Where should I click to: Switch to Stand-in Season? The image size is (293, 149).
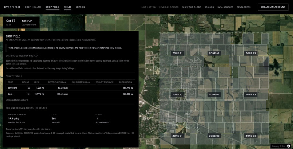pos(169,7)
